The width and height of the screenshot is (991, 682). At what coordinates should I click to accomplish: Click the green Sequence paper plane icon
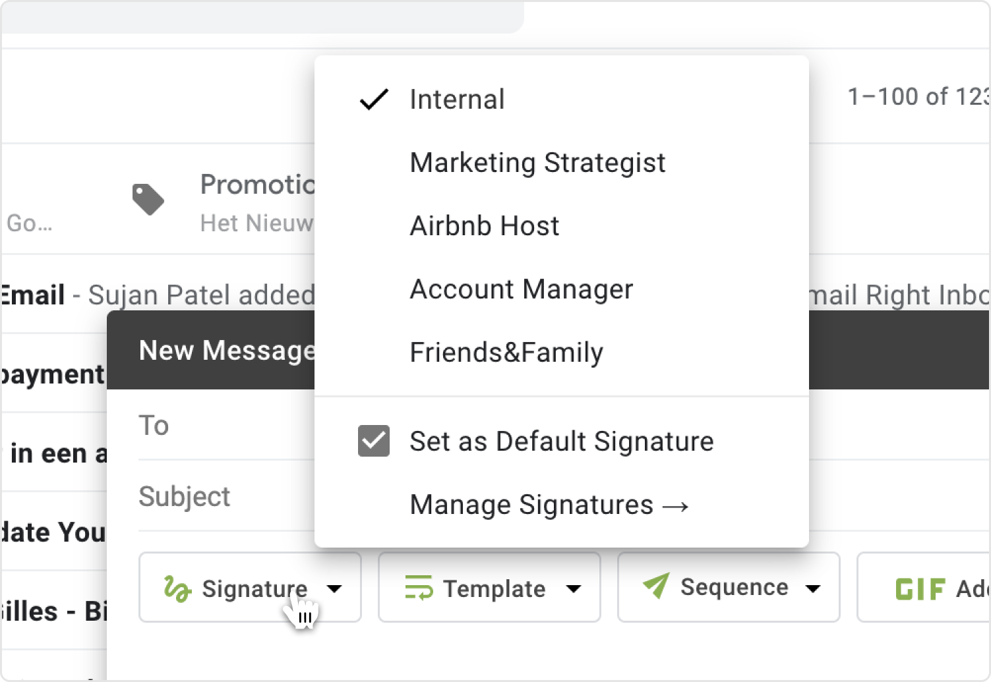(x=657, y=586)
